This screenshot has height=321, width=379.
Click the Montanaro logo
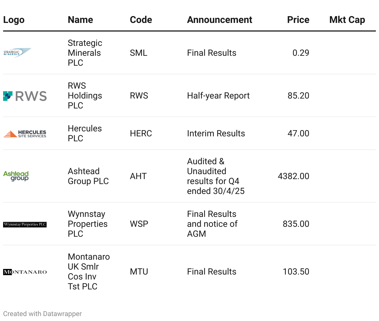click(x=25, y=272)
